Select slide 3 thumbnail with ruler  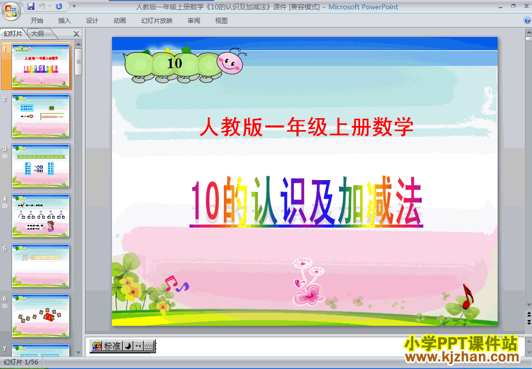(x=40, y=166)
